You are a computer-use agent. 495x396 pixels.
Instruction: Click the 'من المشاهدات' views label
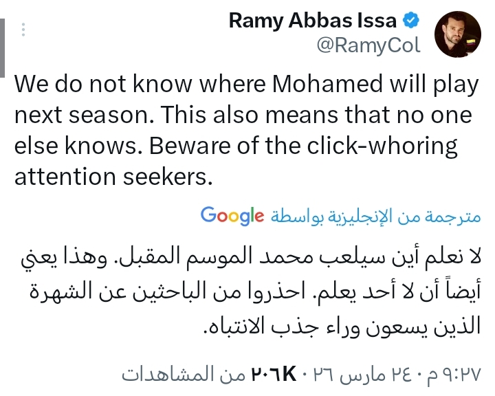[184, 375]
